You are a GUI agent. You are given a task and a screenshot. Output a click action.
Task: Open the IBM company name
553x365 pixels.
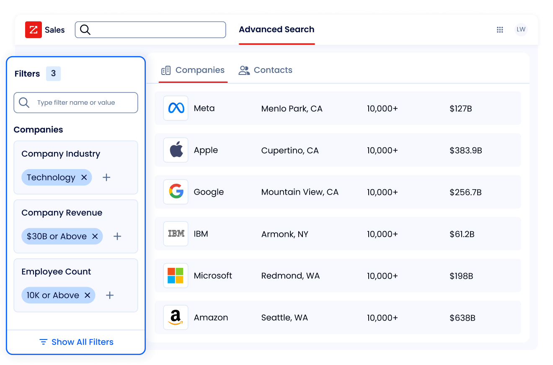201,234
